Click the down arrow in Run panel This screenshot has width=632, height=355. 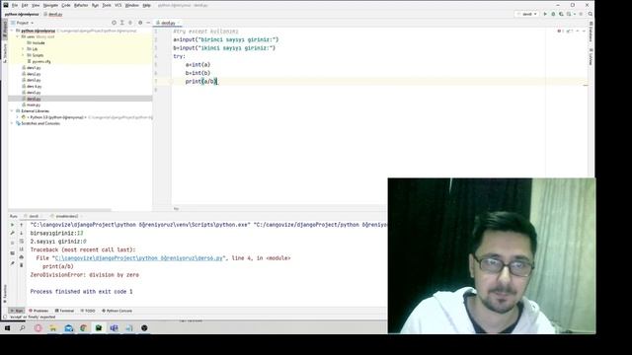(22, 233)
